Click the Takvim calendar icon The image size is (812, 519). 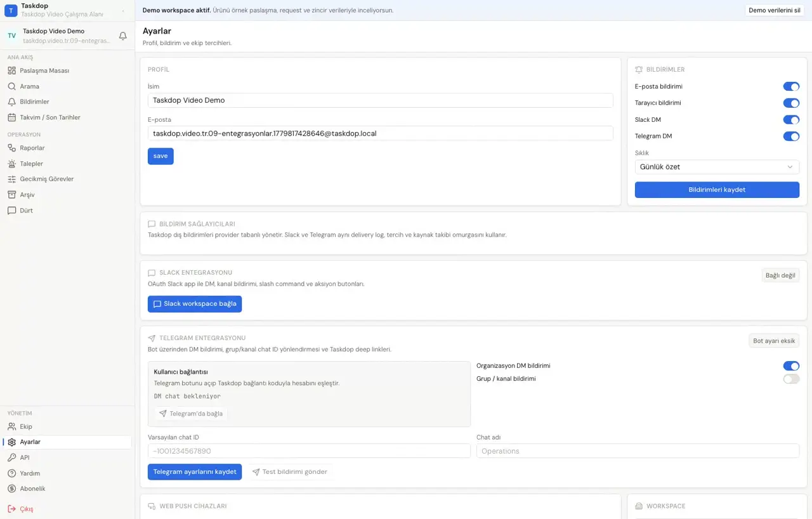[11, 117]
